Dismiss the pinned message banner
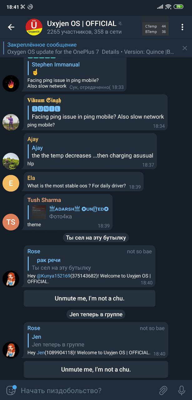The height and width of the screenshot is (400, 192). pyautogui.click(x=185, y=48)
